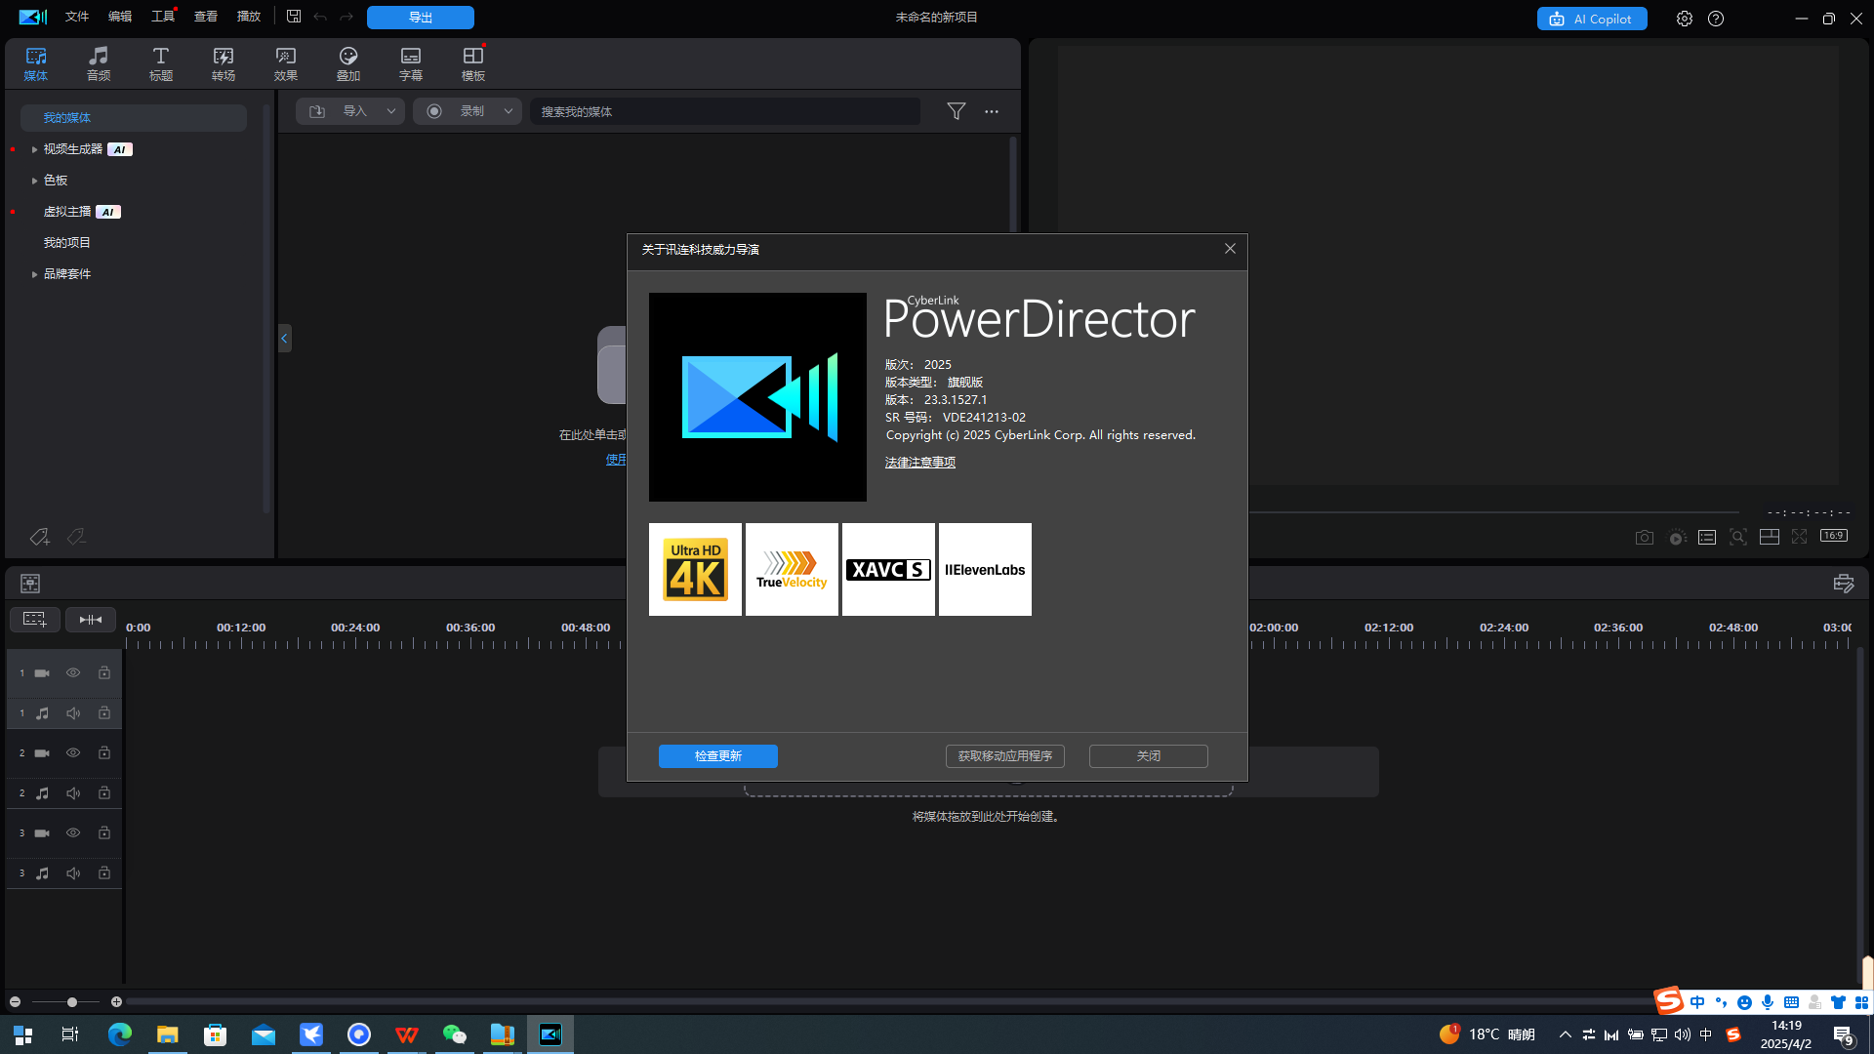Viewport: 1874px width, 1054px height.
Task: Mute audio track 2 speaker
Action: (x=73, y=793)
